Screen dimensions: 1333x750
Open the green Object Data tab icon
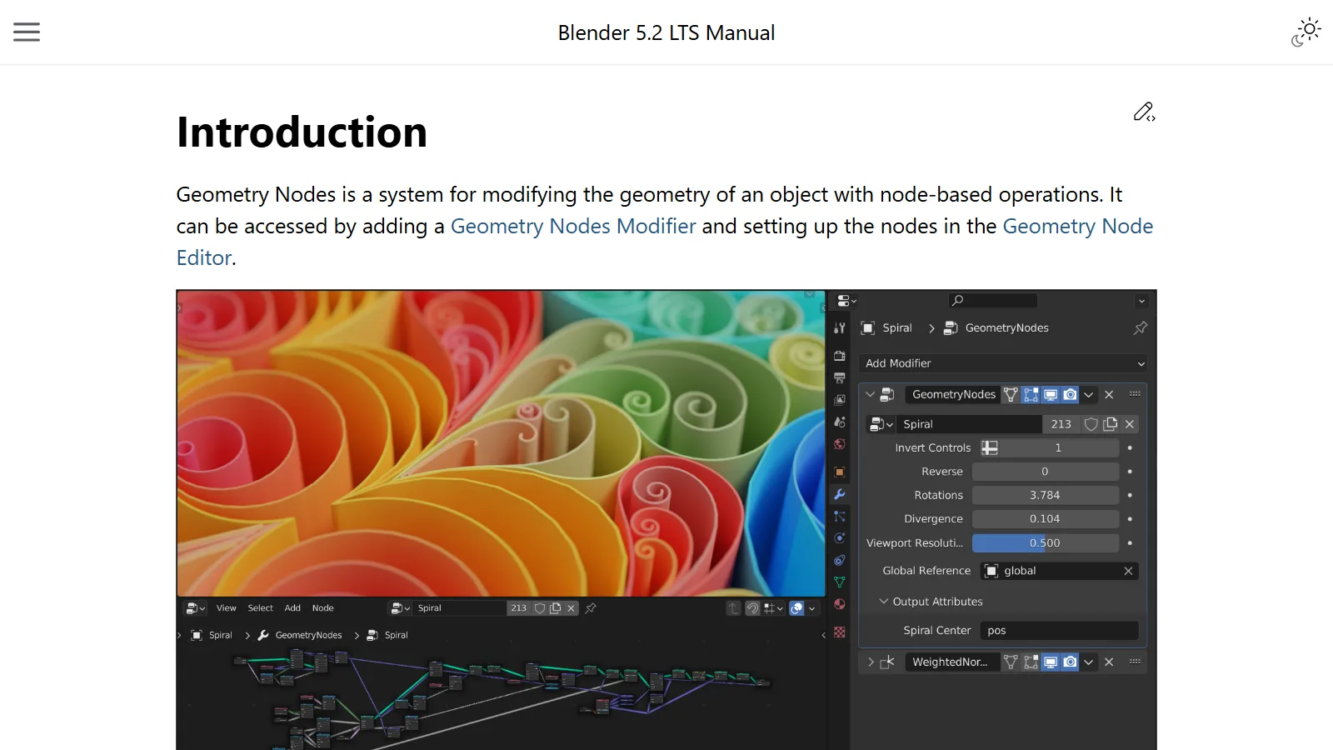(x=840, y=582)
